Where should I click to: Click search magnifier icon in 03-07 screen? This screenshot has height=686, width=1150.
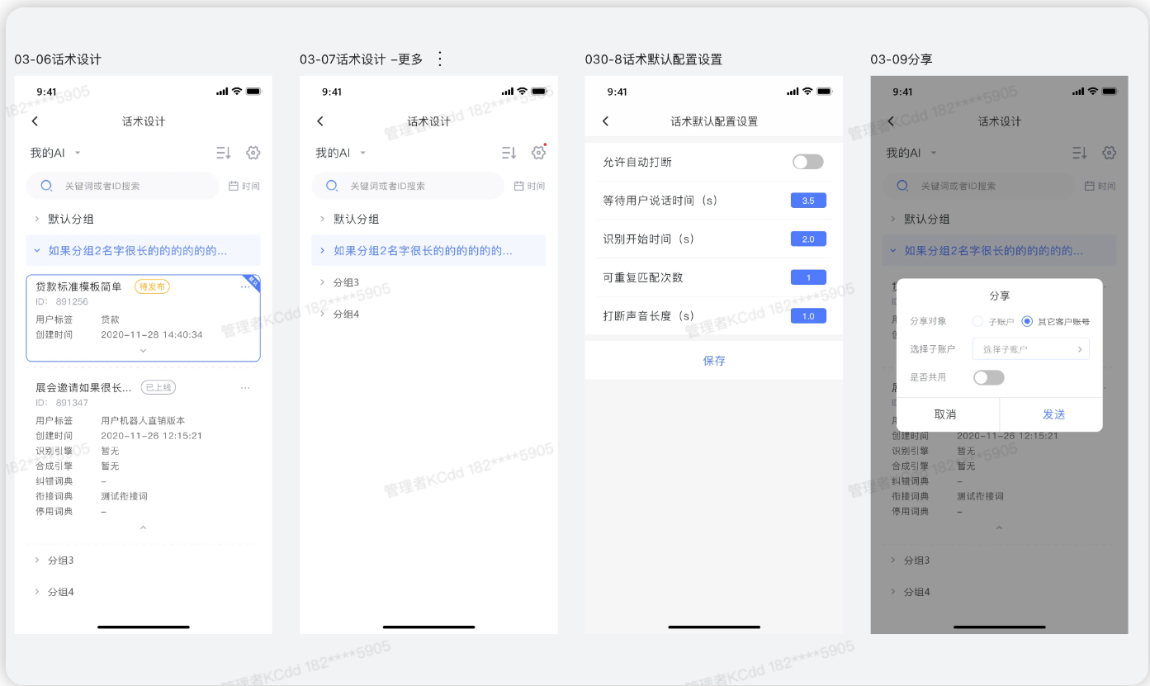(332, 187)
